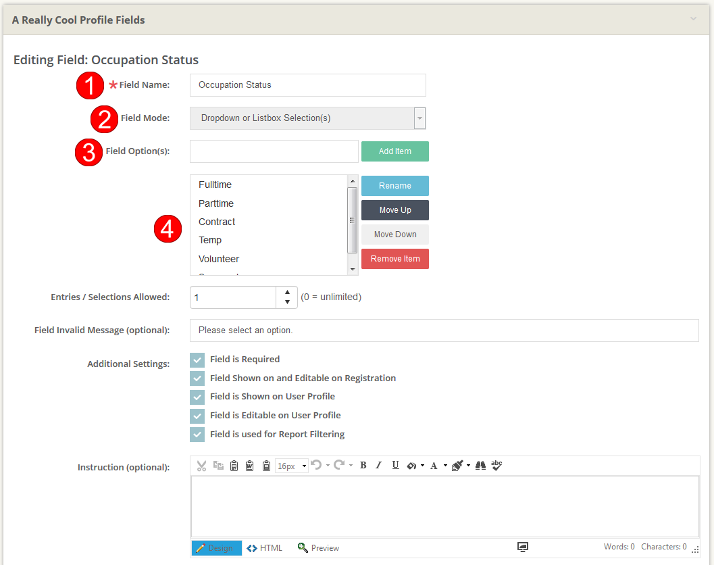
Task: Toggle underline formatting in instruction editor
Action: [x=395, y=466]
